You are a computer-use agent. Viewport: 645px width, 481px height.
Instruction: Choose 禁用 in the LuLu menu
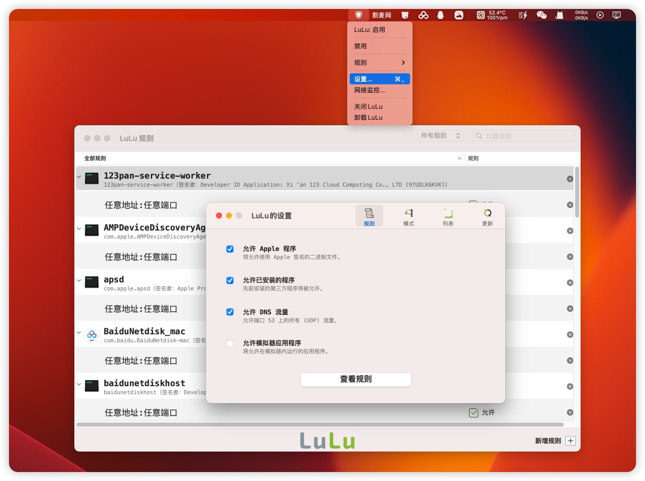361,46
